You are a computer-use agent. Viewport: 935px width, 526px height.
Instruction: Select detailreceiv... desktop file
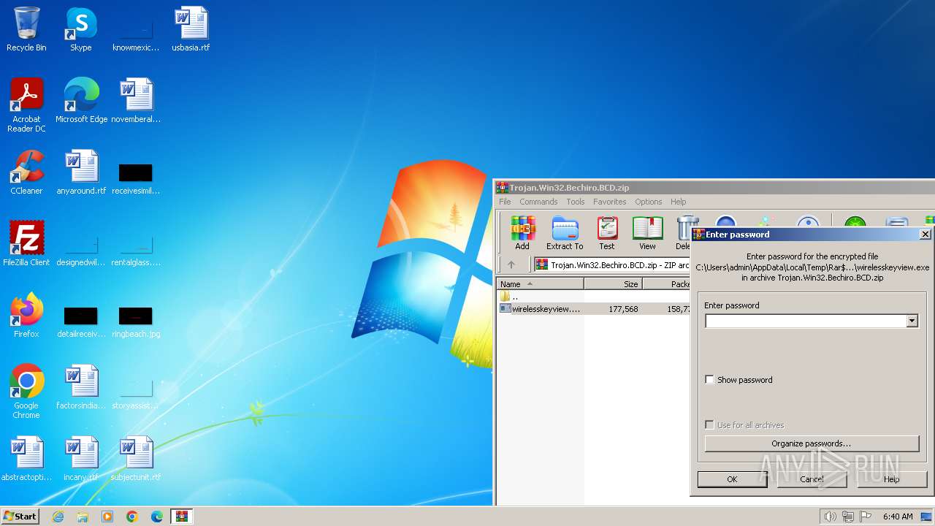tap(81, 321)
